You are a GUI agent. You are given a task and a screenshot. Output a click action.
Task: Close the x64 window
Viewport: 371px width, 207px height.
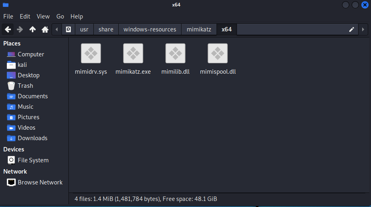point(365,5)
